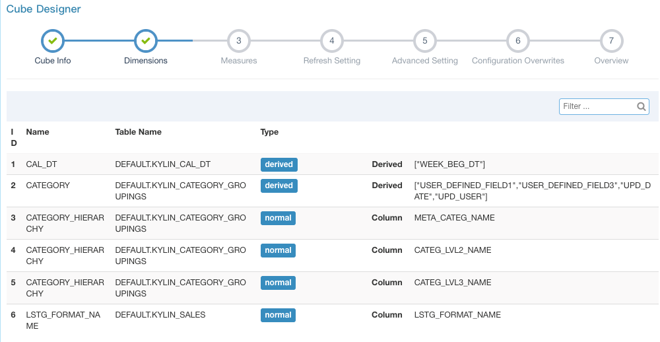The width and height of the screenshot is (660, 342).
Task: Click the Cube Info step checkmark circle
Action: (53, 41)
